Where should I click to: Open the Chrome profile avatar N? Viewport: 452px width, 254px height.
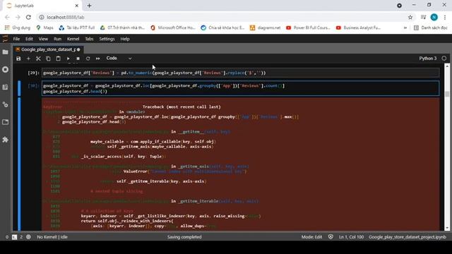(x=434, y=17)
